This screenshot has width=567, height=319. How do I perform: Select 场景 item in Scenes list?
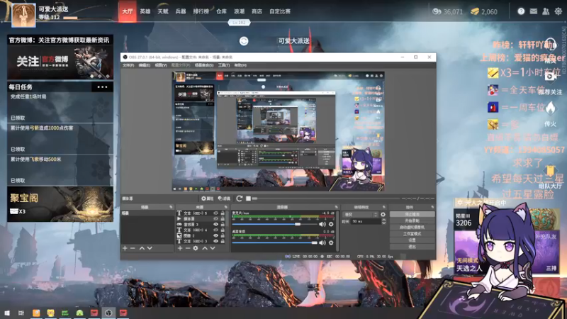click(x=147, y=213)
